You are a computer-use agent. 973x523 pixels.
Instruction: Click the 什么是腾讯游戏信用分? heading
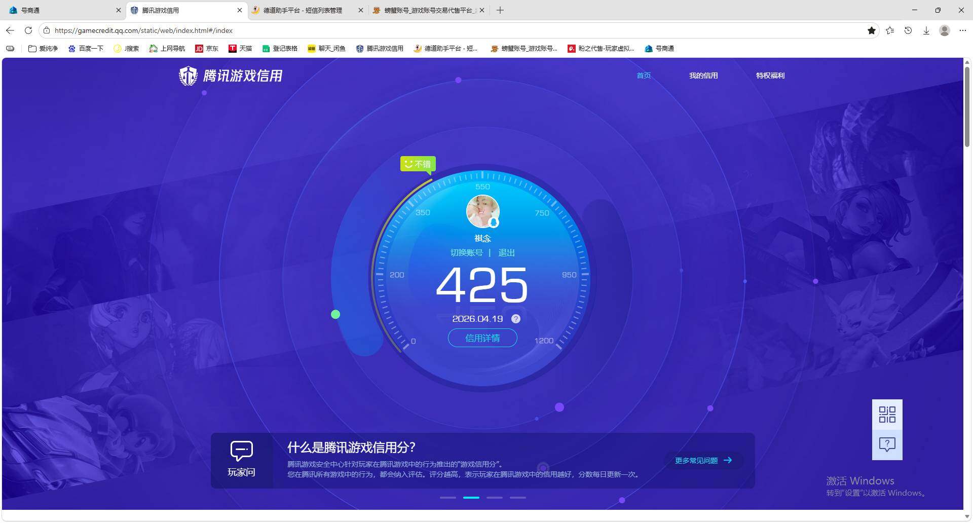click(x=351, y=447)
